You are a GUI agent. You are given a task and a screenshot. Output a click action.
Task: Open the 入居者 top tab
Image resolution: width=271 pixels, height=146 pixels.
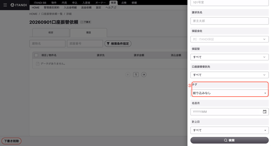point(86,3)
